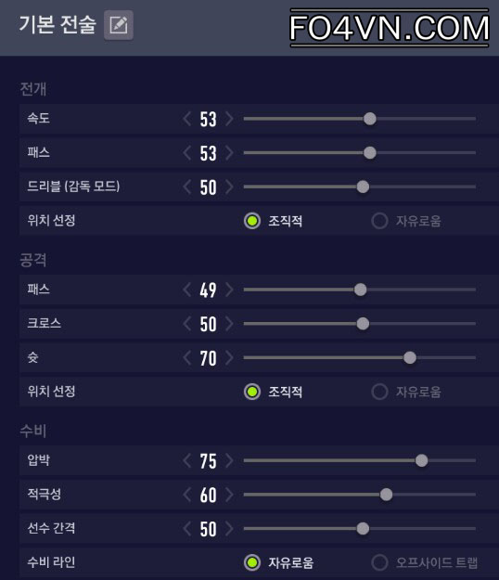Viewport: 499px width, 580px height.
Task: Click the 슛 slider handle at 70
Action: tap(410, 357)
